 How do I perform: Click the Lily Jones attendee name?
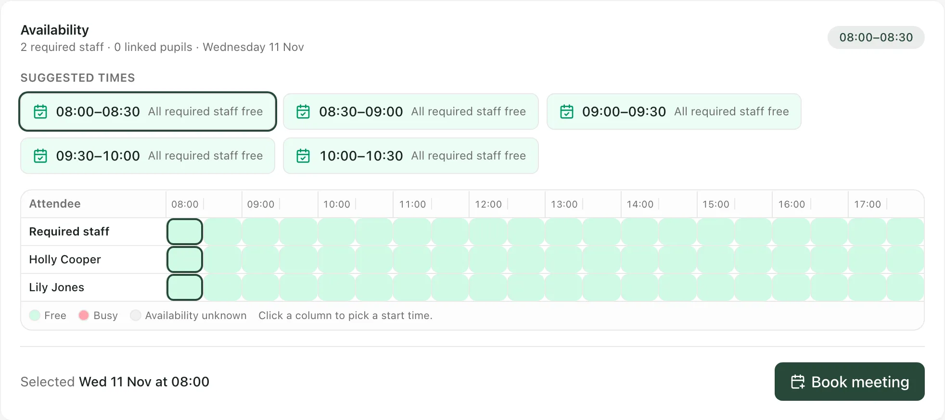tap(57, 287)
